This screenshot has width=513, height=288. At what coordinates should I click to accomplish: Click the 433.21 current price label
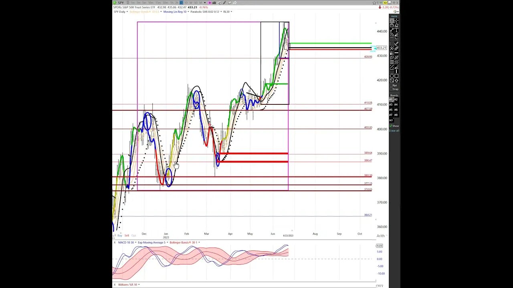point(382,48)
